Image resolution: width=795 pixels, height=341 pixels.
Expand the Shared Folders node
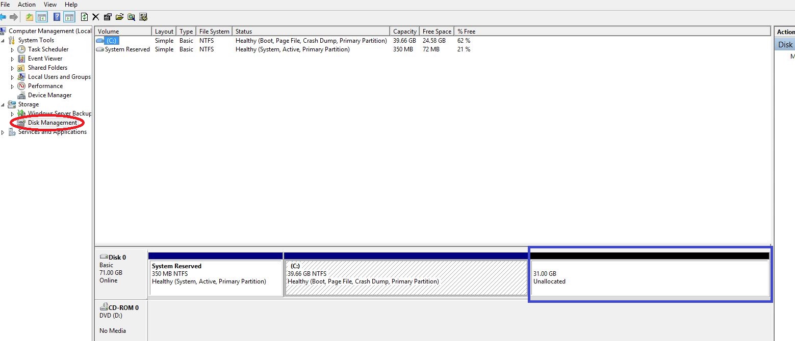click(13, 68)
